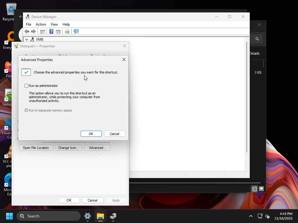Click the Notepad++ Properties title bar icon
This screenshot has height=223, width=298.
(x=16, y=46)
